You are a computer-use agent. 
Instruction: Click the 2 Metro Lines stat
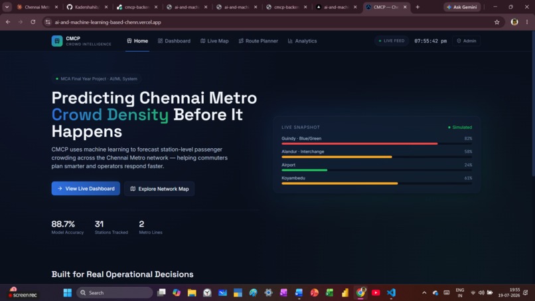click(151, 227)
